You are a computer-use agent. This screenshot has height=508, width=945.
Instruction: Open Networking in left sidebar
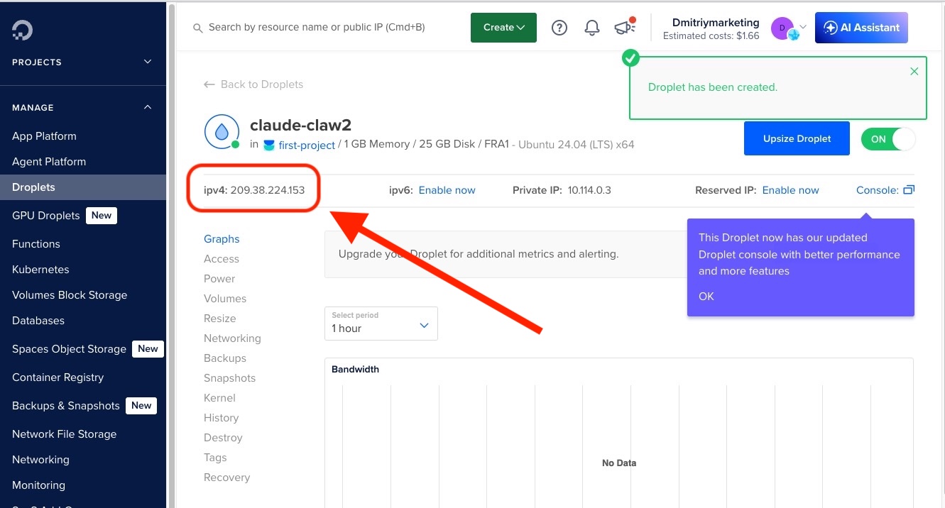(40, 460)
